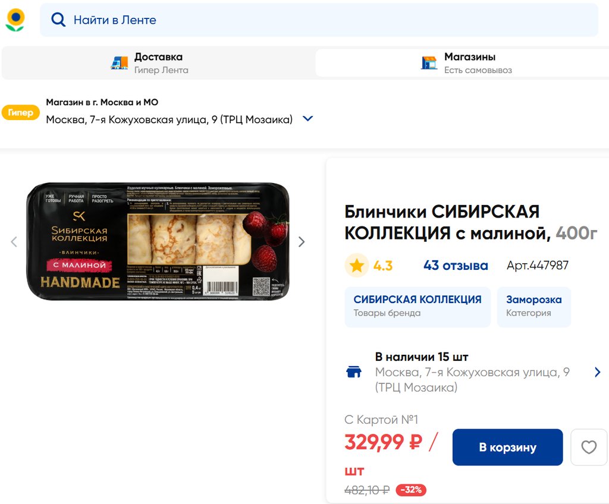Click the delivery truck icon
Viewport: 609px width, 504px height.
[x=119, y=62]
